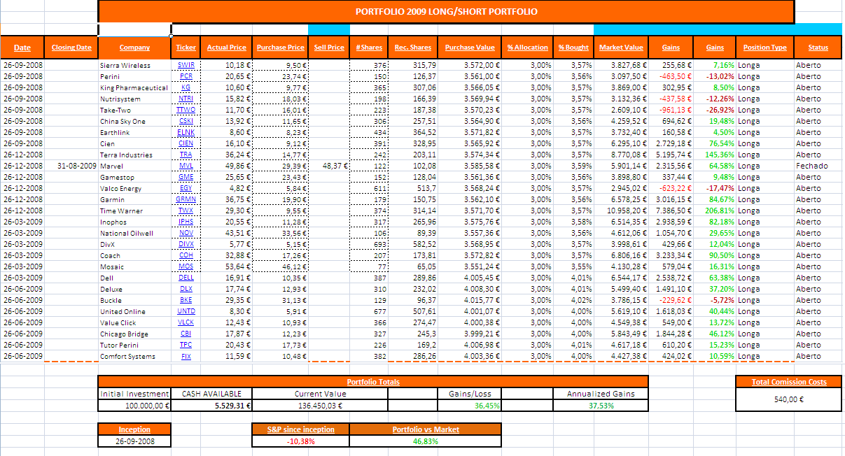
Task: Open the PCR ticker link
Action: click(186, 76)
